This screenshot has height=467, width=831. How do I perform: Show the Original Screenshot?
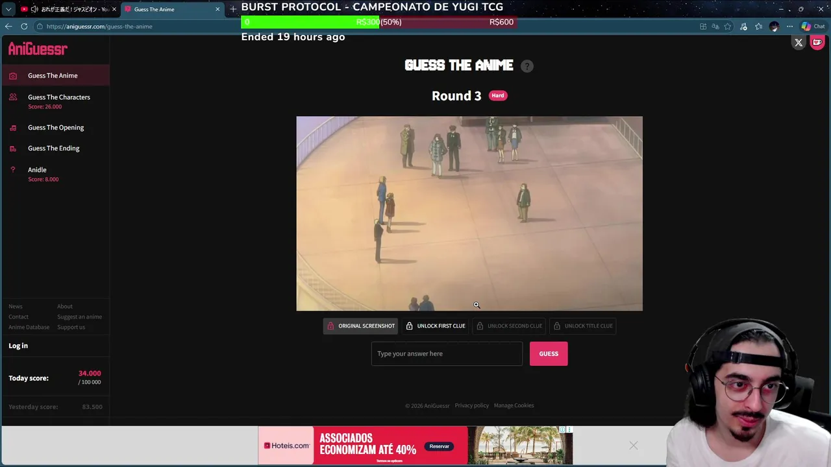[360, 326]
